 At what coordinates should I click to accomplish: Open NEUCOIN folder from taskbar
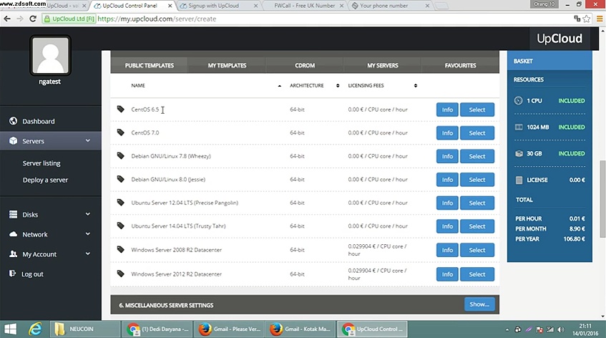85,329
